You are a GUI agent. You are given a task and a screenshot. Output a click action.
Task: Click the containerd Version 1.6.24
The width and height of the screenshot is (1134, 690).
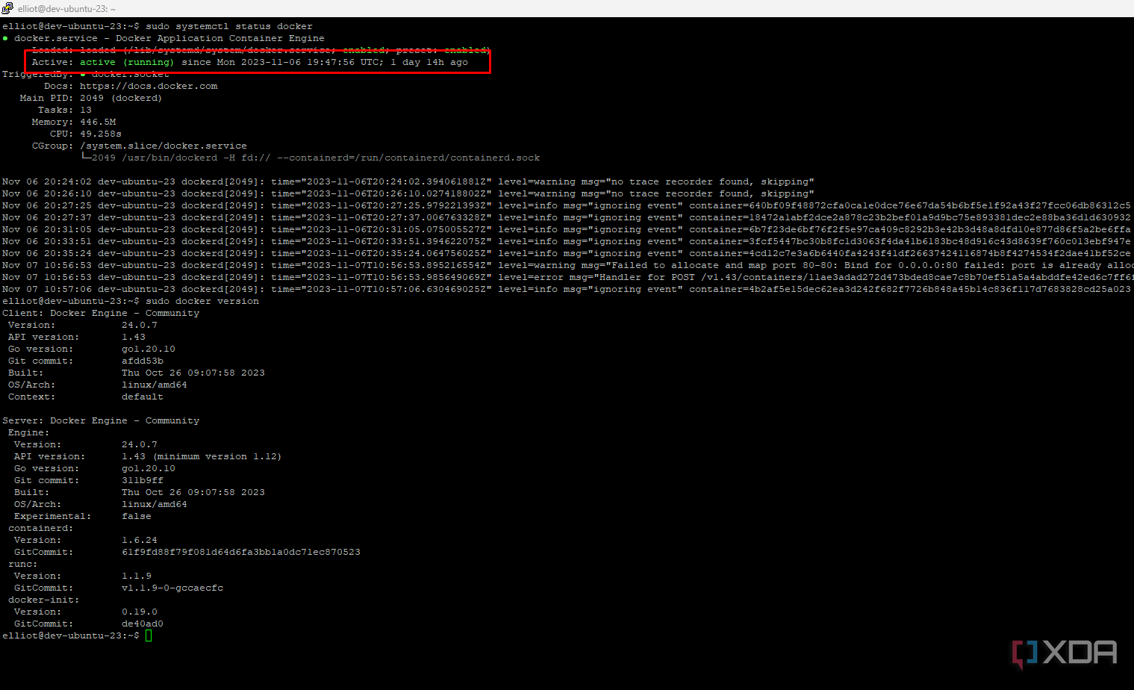click(140, 540)
